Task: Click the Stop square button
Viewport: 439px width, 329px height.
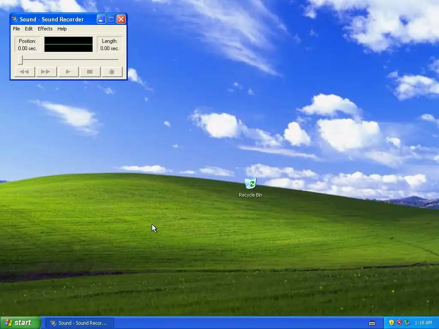Action: click(90, 72)
